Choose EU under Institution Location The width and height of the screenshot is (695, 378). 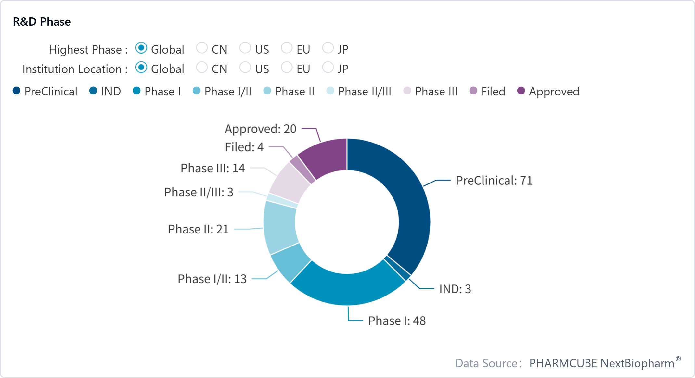[287, 68]
